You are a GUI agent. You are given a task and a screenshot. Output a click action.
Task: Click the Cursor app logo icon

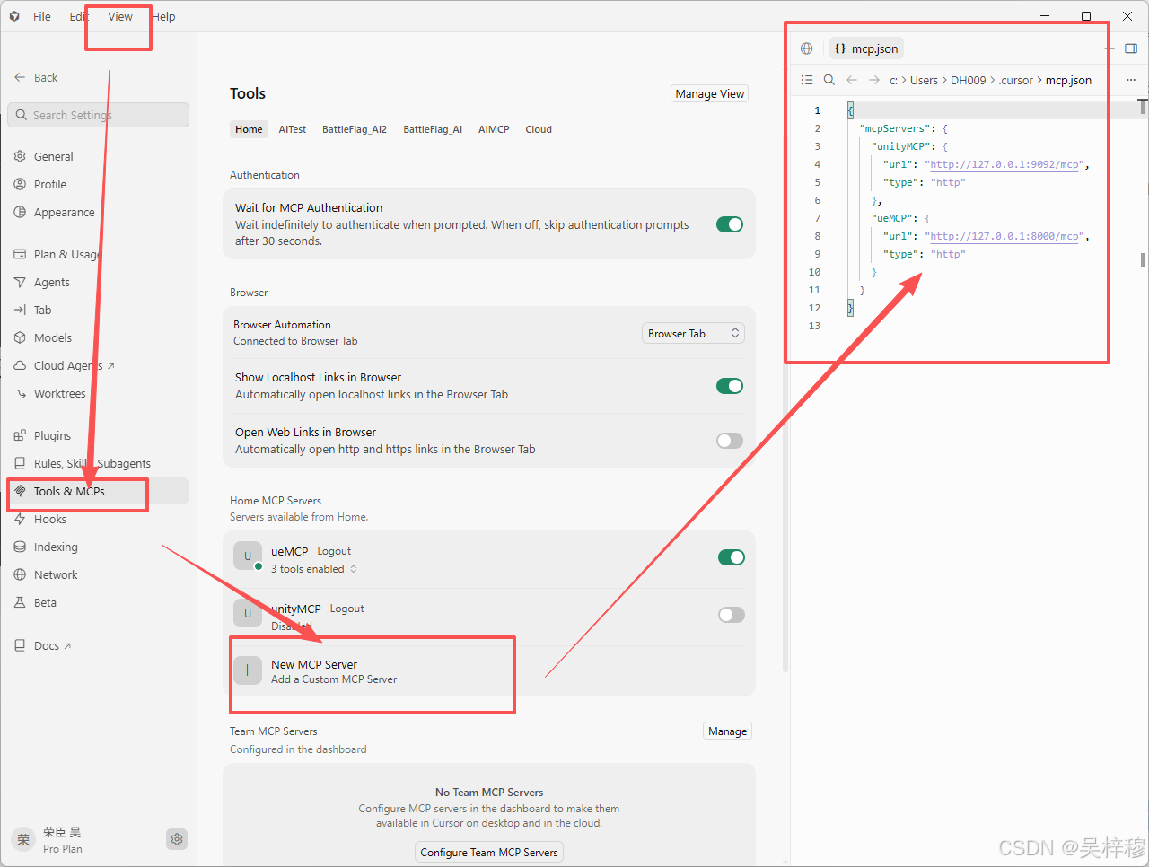click(14, 16)
